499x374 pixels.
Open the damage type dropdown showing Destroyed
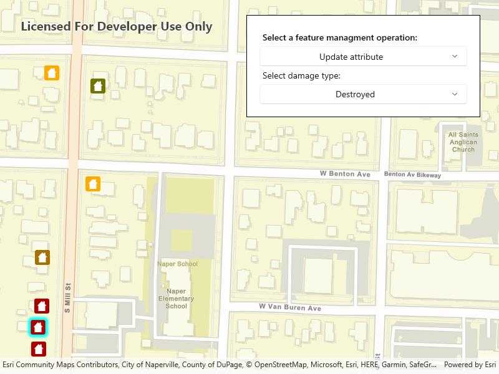[363, 94]
